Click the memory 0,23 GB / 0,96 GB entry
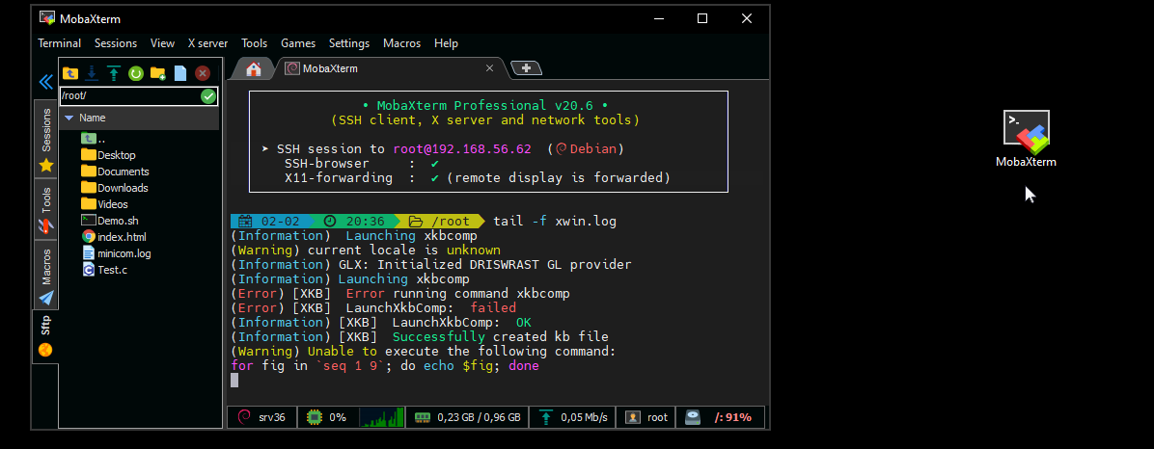Viewport: 1154px width, 449px height. click(467, 417)
